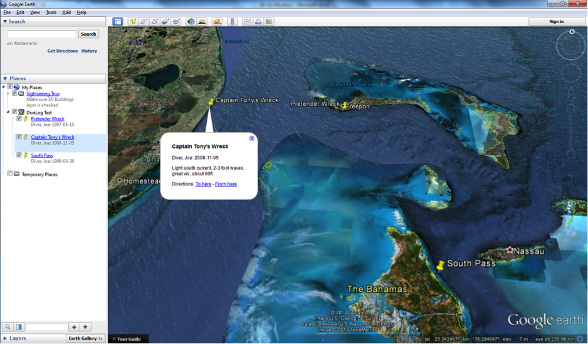Expand the Layers panel
The height and width of the screenshot is (344, 588).
click(5, 338)
